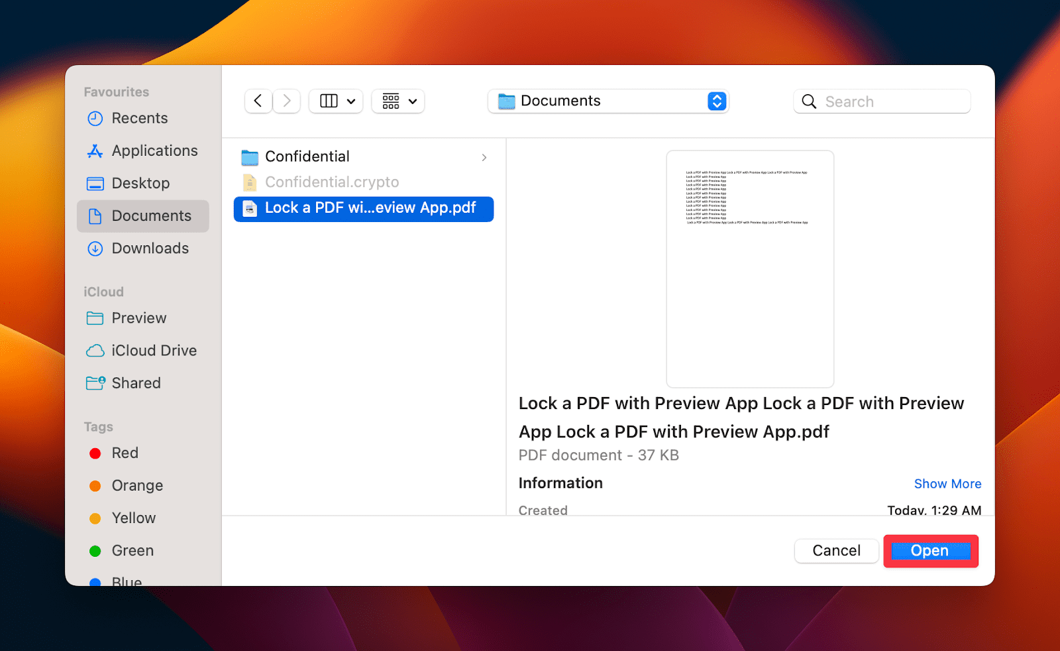Image resolution: width=1060 pixels, height=651 pixels.
Task: Click the iCloud section header
Action: (x=103, y=292)
